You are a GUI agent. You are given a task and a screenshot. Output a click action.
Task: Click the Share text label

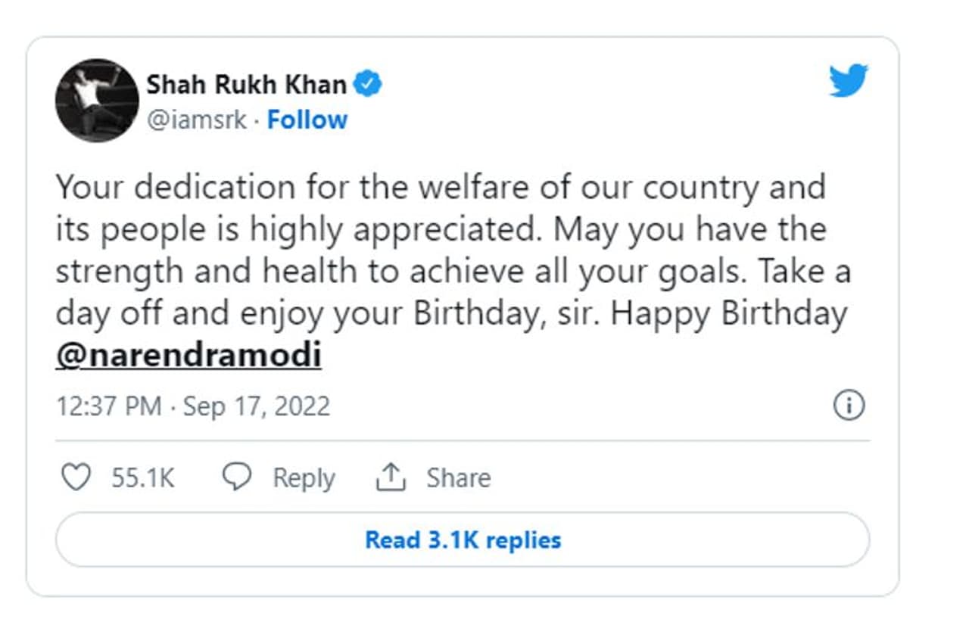point(458,477)
